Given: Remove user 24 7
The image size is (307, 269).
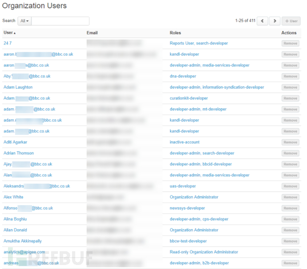Looking at the screenshot, I should 291,44.
